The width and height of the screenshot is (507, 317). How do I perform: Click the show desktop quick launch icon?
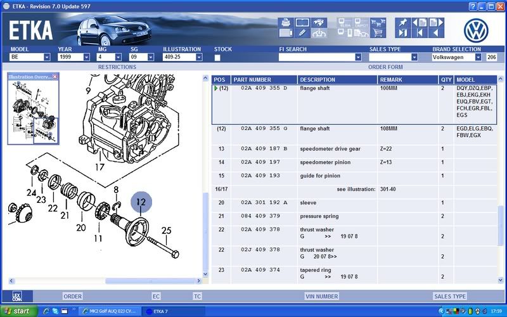click(65, 311)
